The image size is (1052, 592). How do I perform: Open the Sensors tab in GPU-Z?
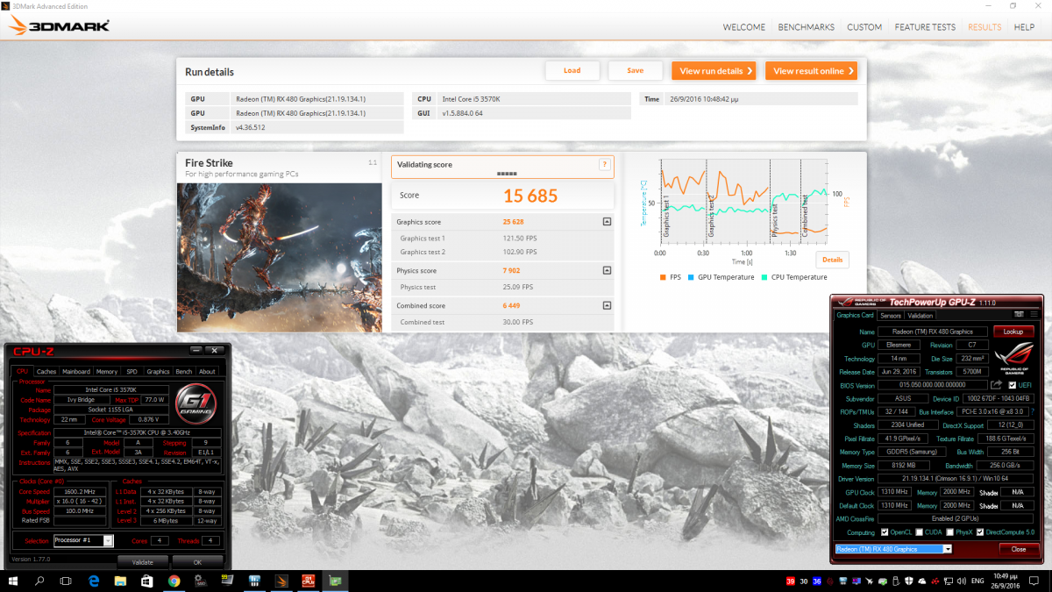891,316
